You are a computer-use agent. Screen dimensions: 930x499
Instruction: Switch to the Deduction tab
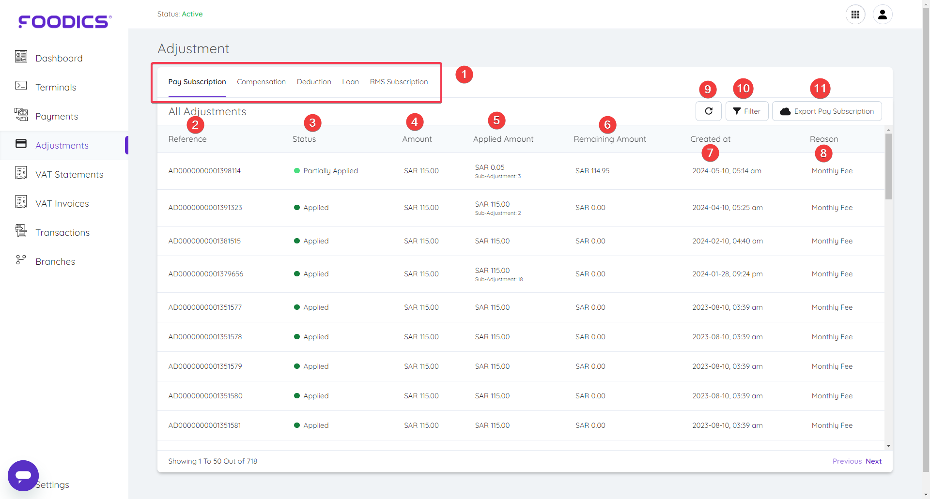coord(314,82)
